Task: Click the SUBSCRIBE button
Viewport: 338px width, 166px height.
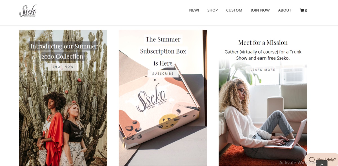Action: (x=163, y=73)
